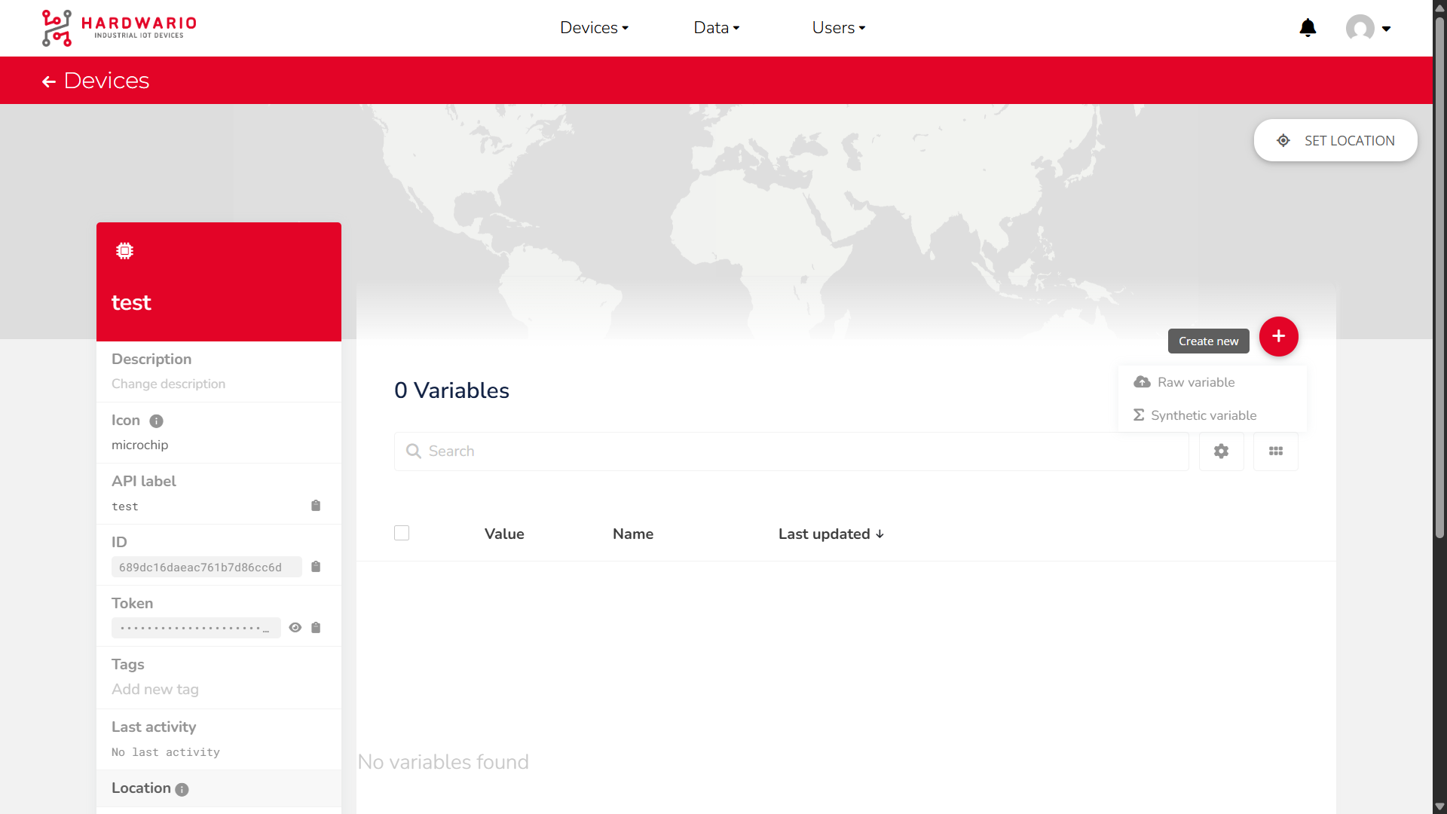Image resolution: width=1447 pixels, height=814 pixels.
Task: Open the user avatar account menu
Action: pyautogui.click(x=1368, y=29)
